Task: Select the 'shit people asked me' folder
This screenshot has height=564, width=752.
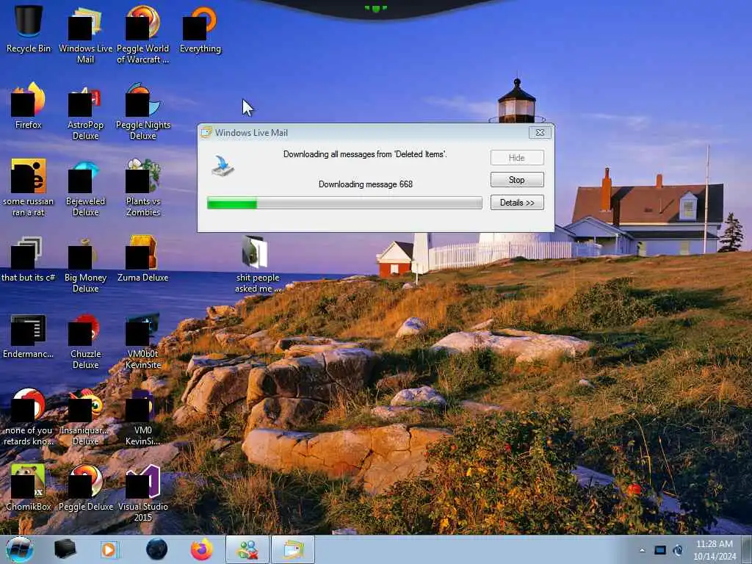Action: pos(258,264)
